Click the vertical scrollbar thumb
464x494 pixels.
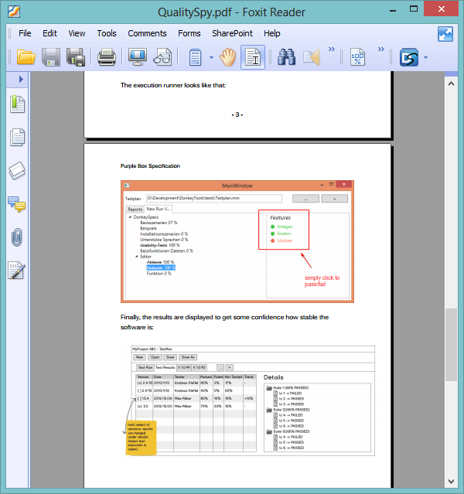click(x=451, y=345)
